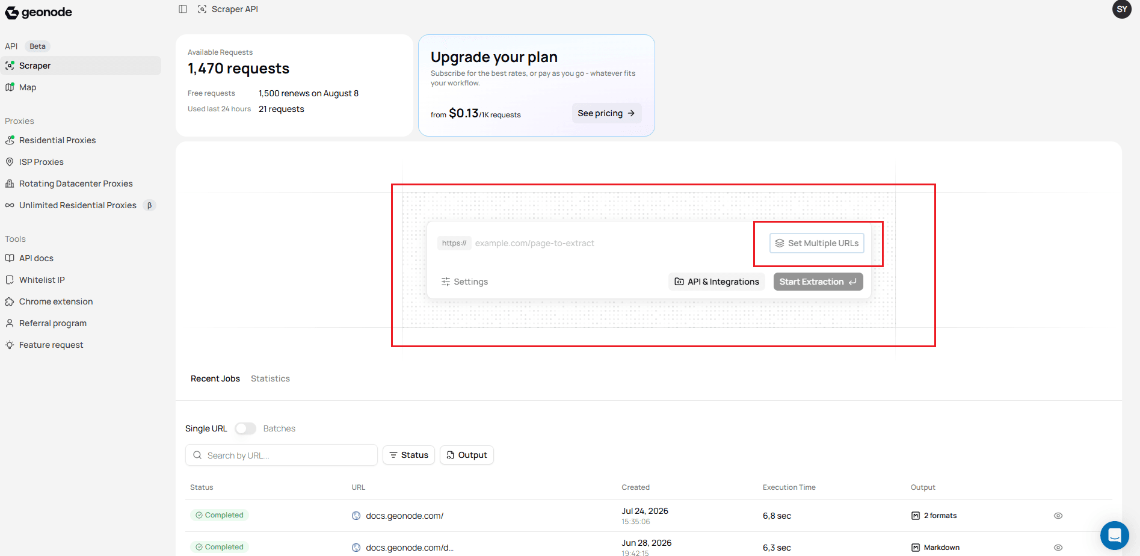Open Scraper in the sidebar
This screenshot has width=1140, height=556.
(x=81, y=66)
